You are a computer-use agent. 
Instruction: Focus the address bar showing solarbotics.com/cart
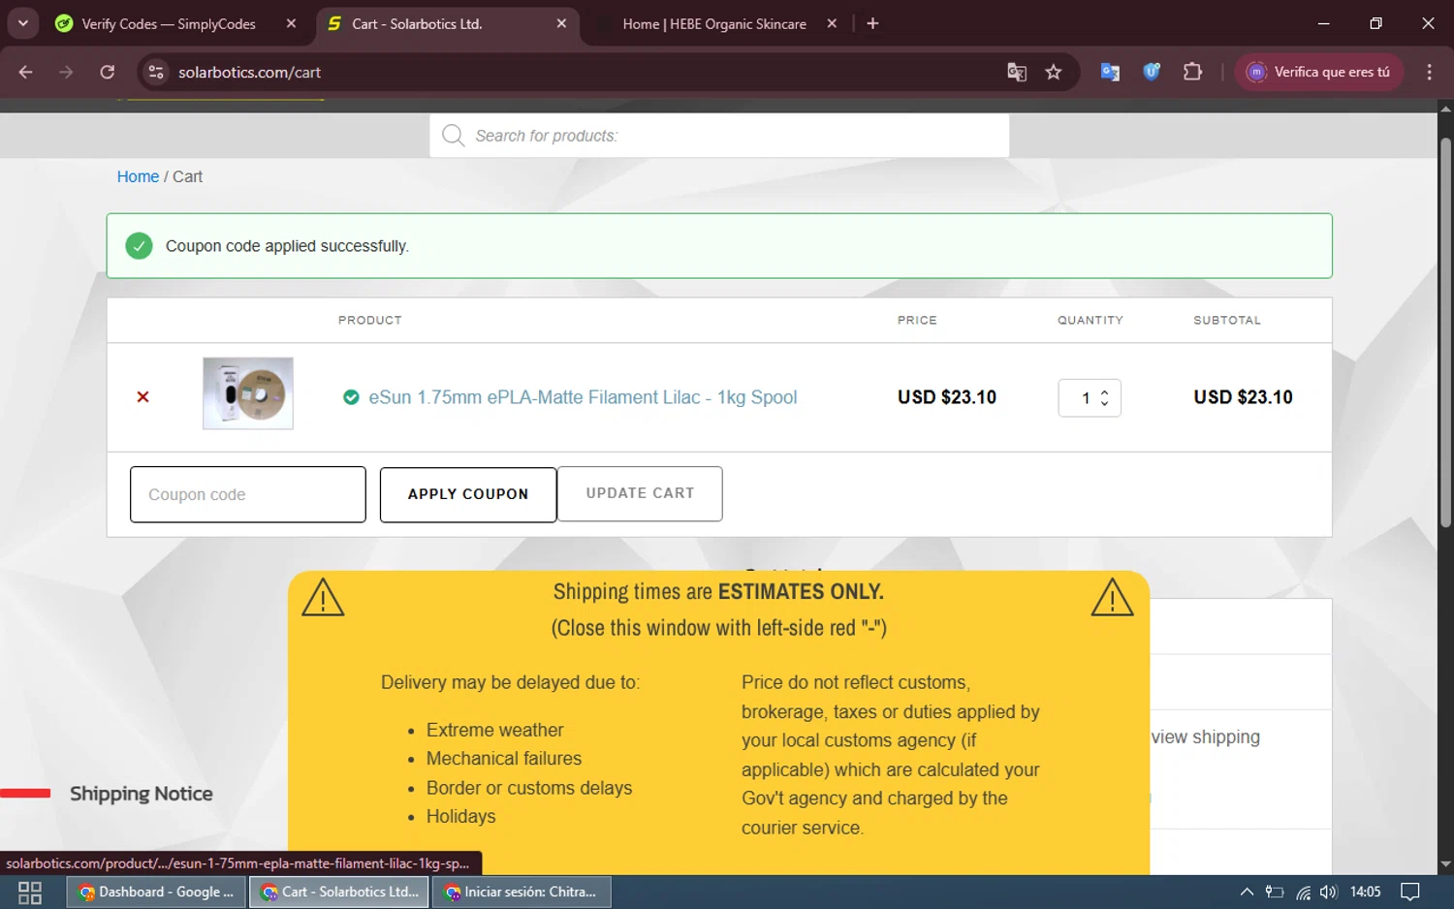point(582,72)
